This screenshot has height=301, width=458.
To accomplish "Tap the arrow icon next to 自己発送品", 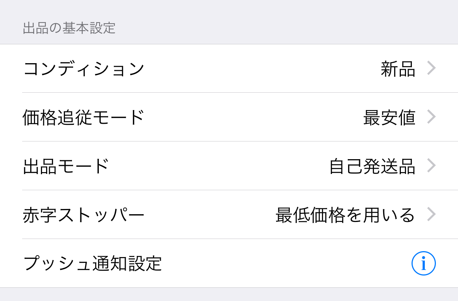I will (x=431, y=166).
